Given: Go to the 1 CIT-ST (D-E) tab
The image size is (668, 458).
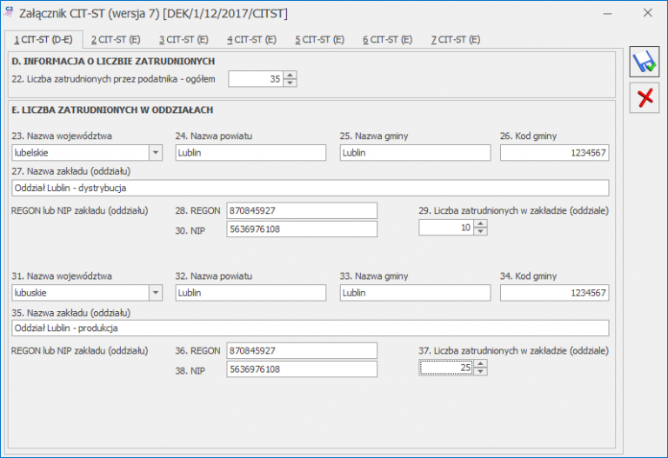Looking at the screenshot, I should click(x=44, y=40).
